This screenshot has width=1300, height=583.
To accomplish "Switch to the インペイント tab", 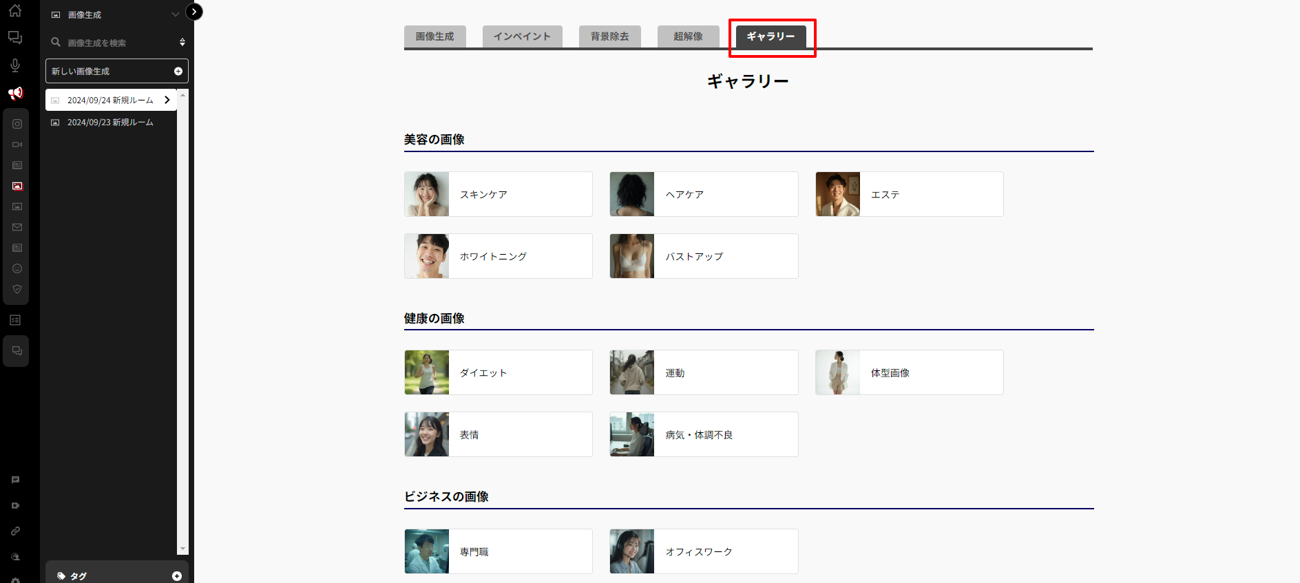I will click(522, 36).
